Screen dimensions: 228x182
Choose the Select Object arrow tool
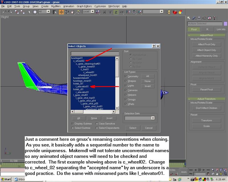[29, 12]
